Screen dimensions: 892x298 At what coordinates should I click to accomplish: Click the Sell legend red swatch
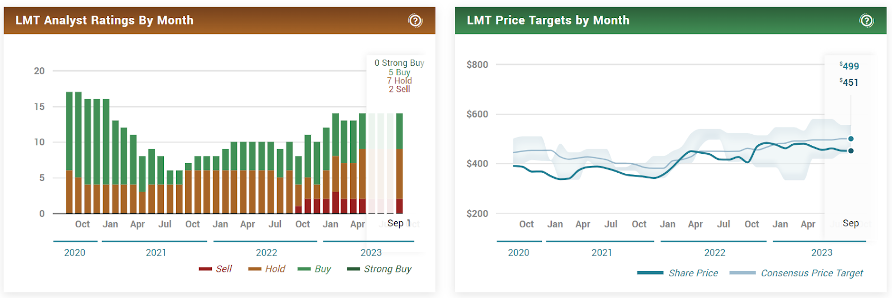[x=205, y=269]
